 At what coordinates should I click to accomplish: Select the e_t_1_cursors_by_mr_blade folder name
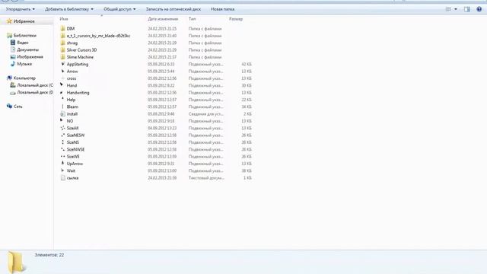pyautogui.click(x=98, y=36)
